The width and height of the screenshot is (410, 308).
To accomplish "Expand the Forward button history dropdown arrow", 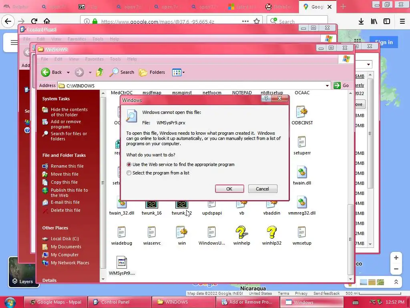I will click(90, 73).
